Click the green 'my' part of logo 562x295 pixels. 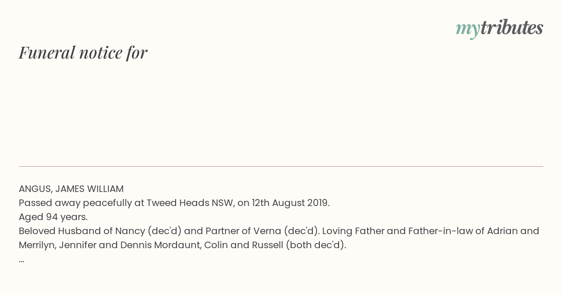(468, 29)
